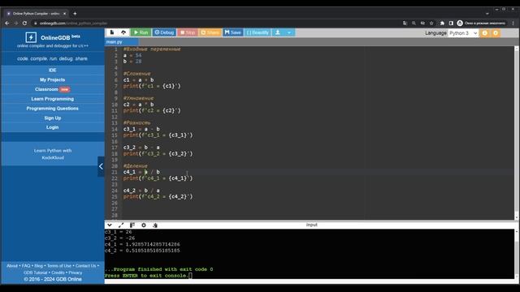Screen dimensions: 520x292
Task: Open the Contact Us footer link
Action: pos(85,266)
